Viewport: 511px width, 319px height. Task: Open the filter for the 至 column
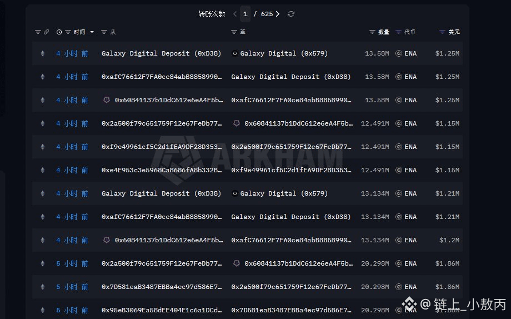click(x=234, y=32)
